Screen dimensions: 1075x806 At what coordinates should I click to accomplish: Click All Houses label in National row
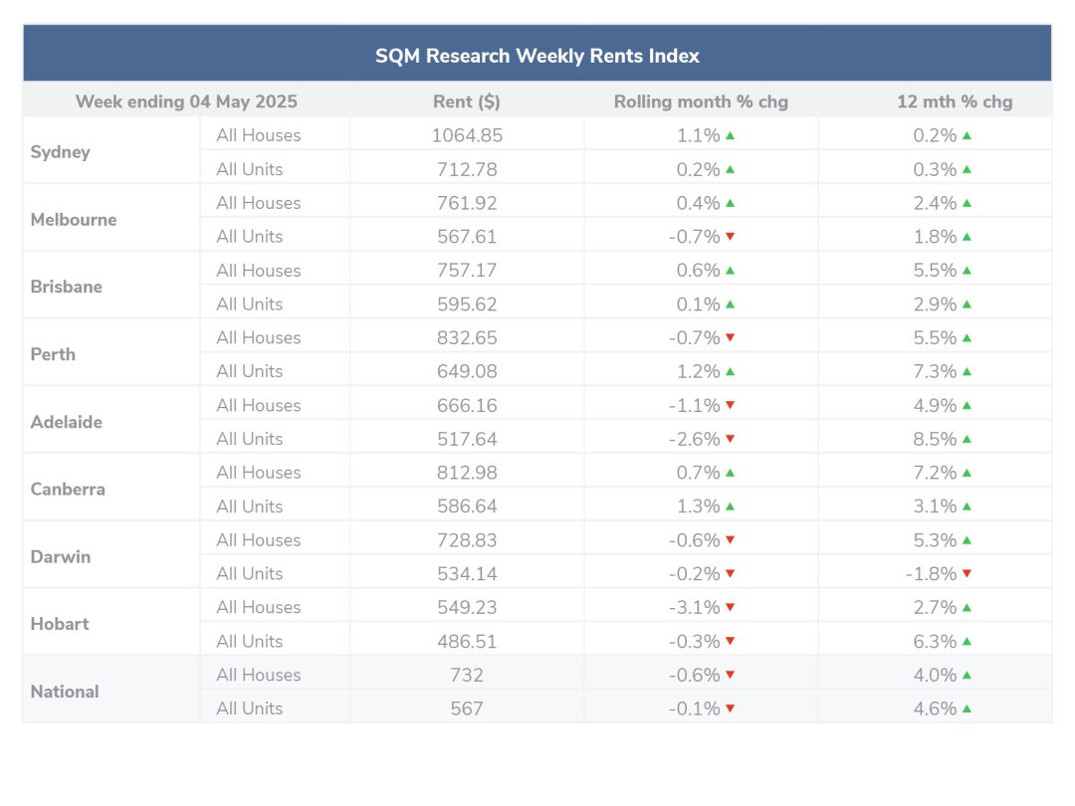tap(259, 675)
